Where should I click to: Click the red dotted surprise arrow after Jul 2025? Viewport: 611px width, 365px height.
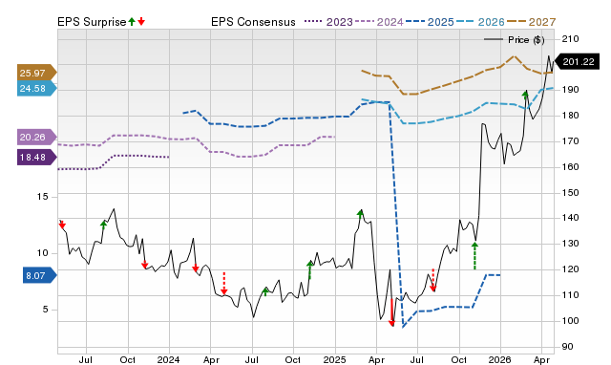click(x=432, y=280)
